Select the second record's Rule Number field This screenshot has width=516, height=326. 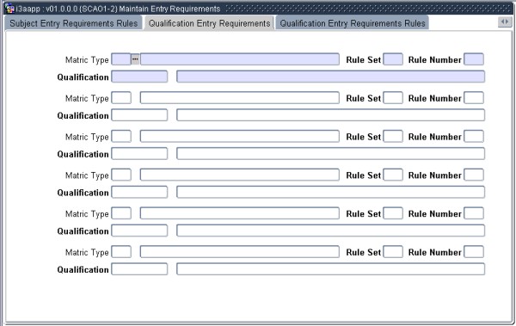[x=474, y=98]
